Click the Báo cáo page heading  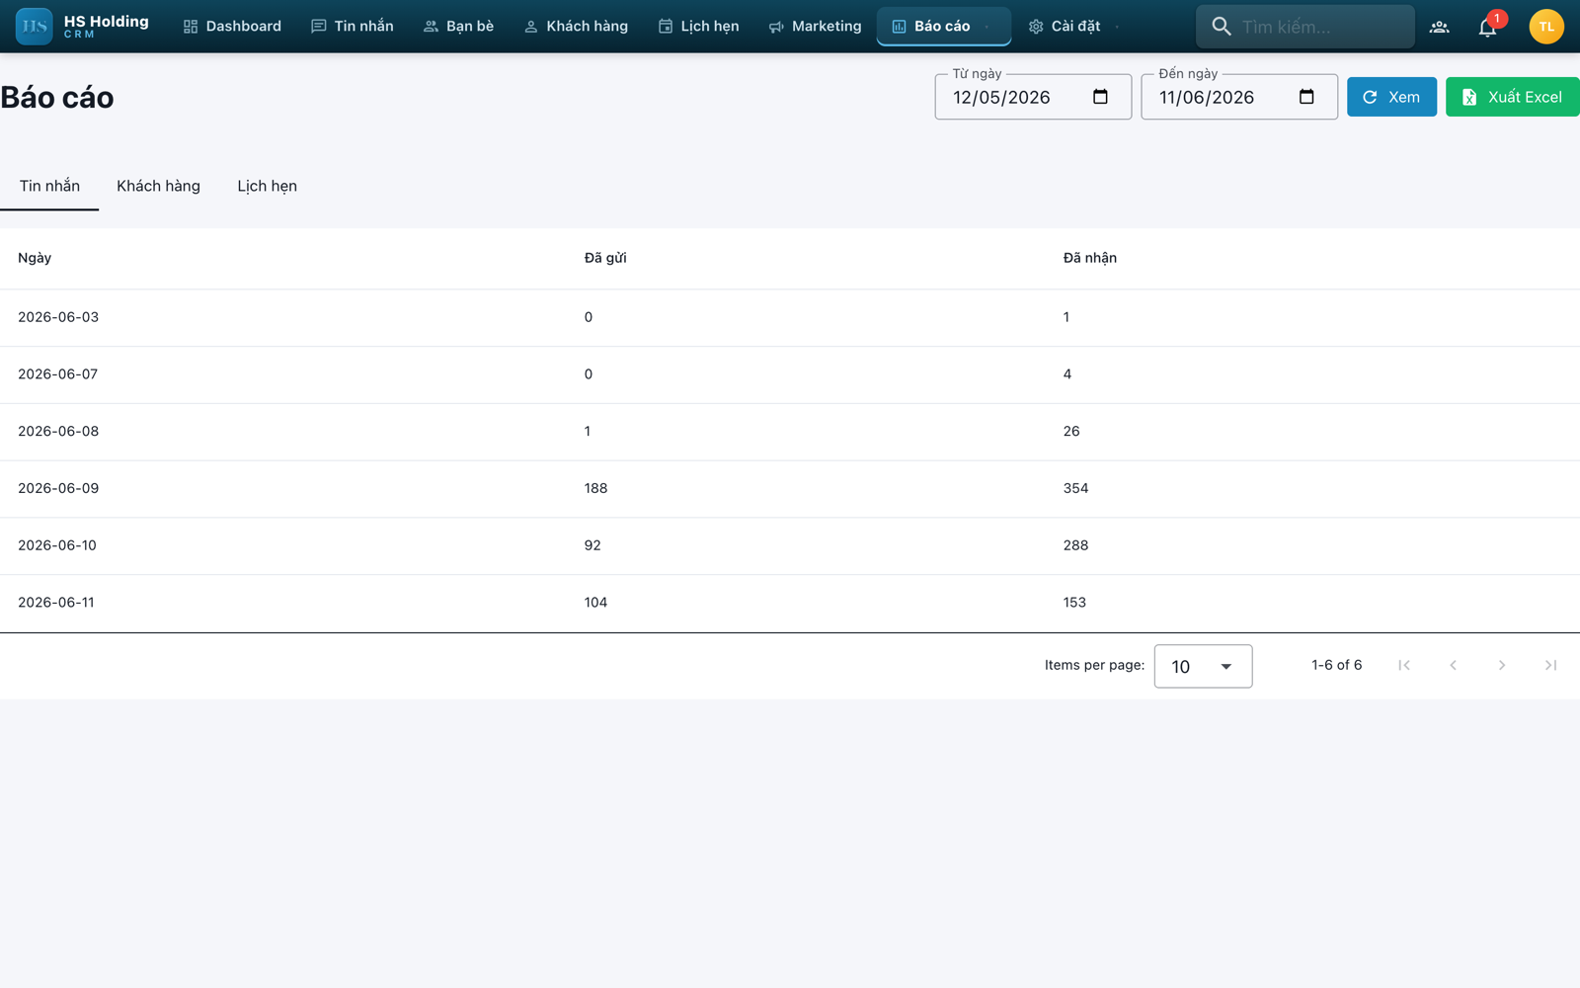click(x=57, y=98)
